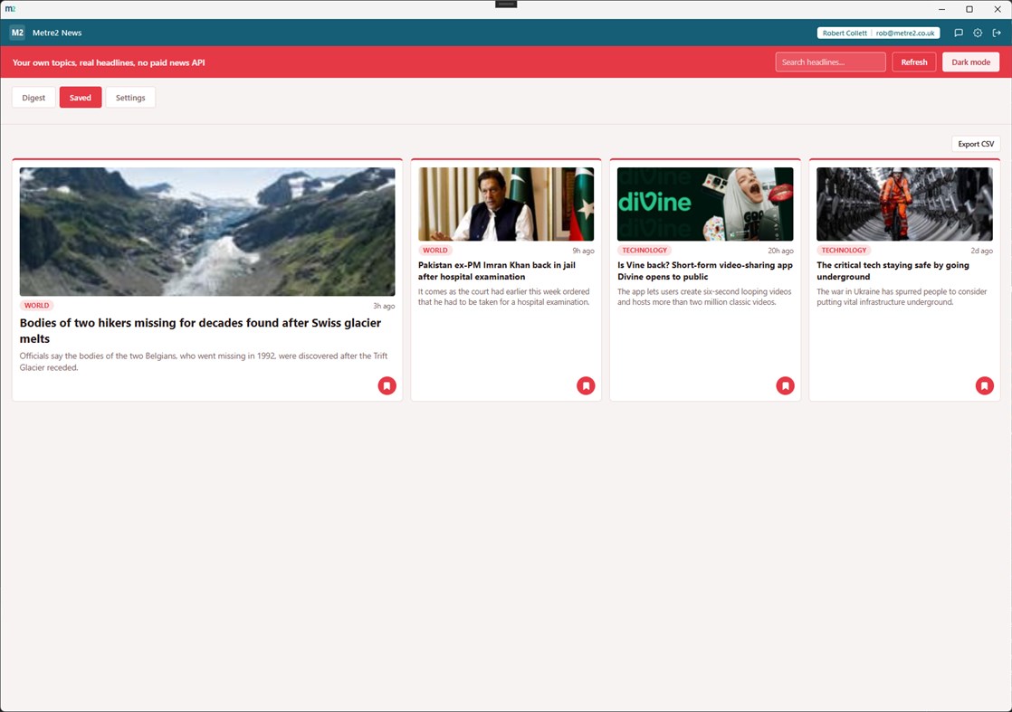Click summary 'It comes as the court had earlier'
Image resolution: width=1012 pixels, height=712 pixels.
coord(504,297)
